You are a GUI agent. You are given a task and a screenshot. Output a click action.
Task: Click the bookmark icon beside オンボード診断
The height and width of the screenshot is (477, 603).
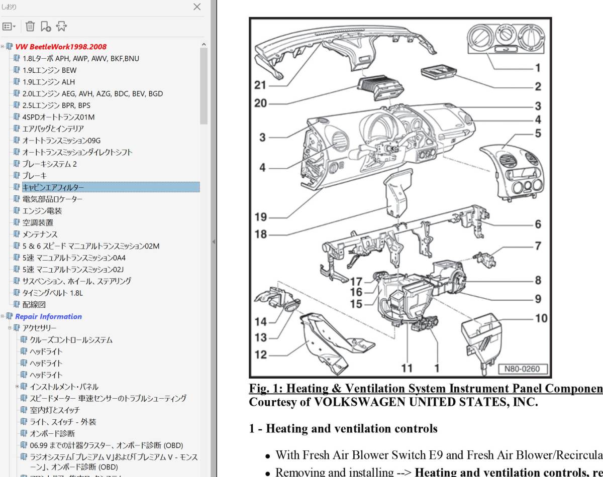coord(24,433)
